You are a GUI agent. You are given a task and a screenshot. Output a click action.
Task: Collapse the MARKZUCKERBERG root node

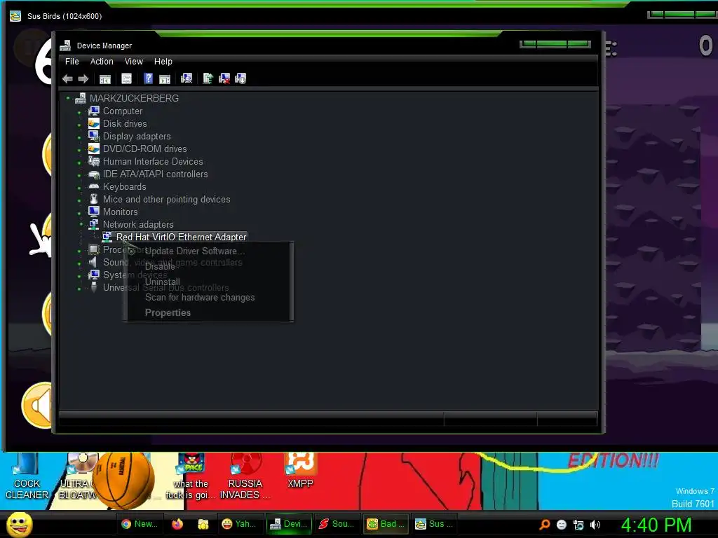68,98
